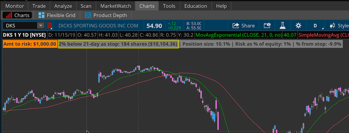Select the Charts sub-tab with bar icon
This screenshot has height=133, width=349.
click(x=17, y=15)
